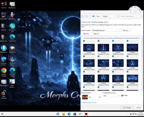Viewport: 144px width, 117px height.
Task: Uncheck morphs creations_314.png checkbox
Action: pos(84,56)
